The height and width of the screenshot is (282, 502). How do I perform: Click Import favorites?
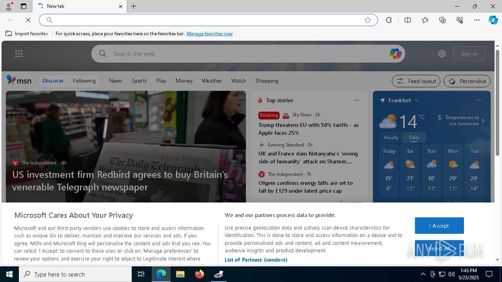click(x=27, y=34)
